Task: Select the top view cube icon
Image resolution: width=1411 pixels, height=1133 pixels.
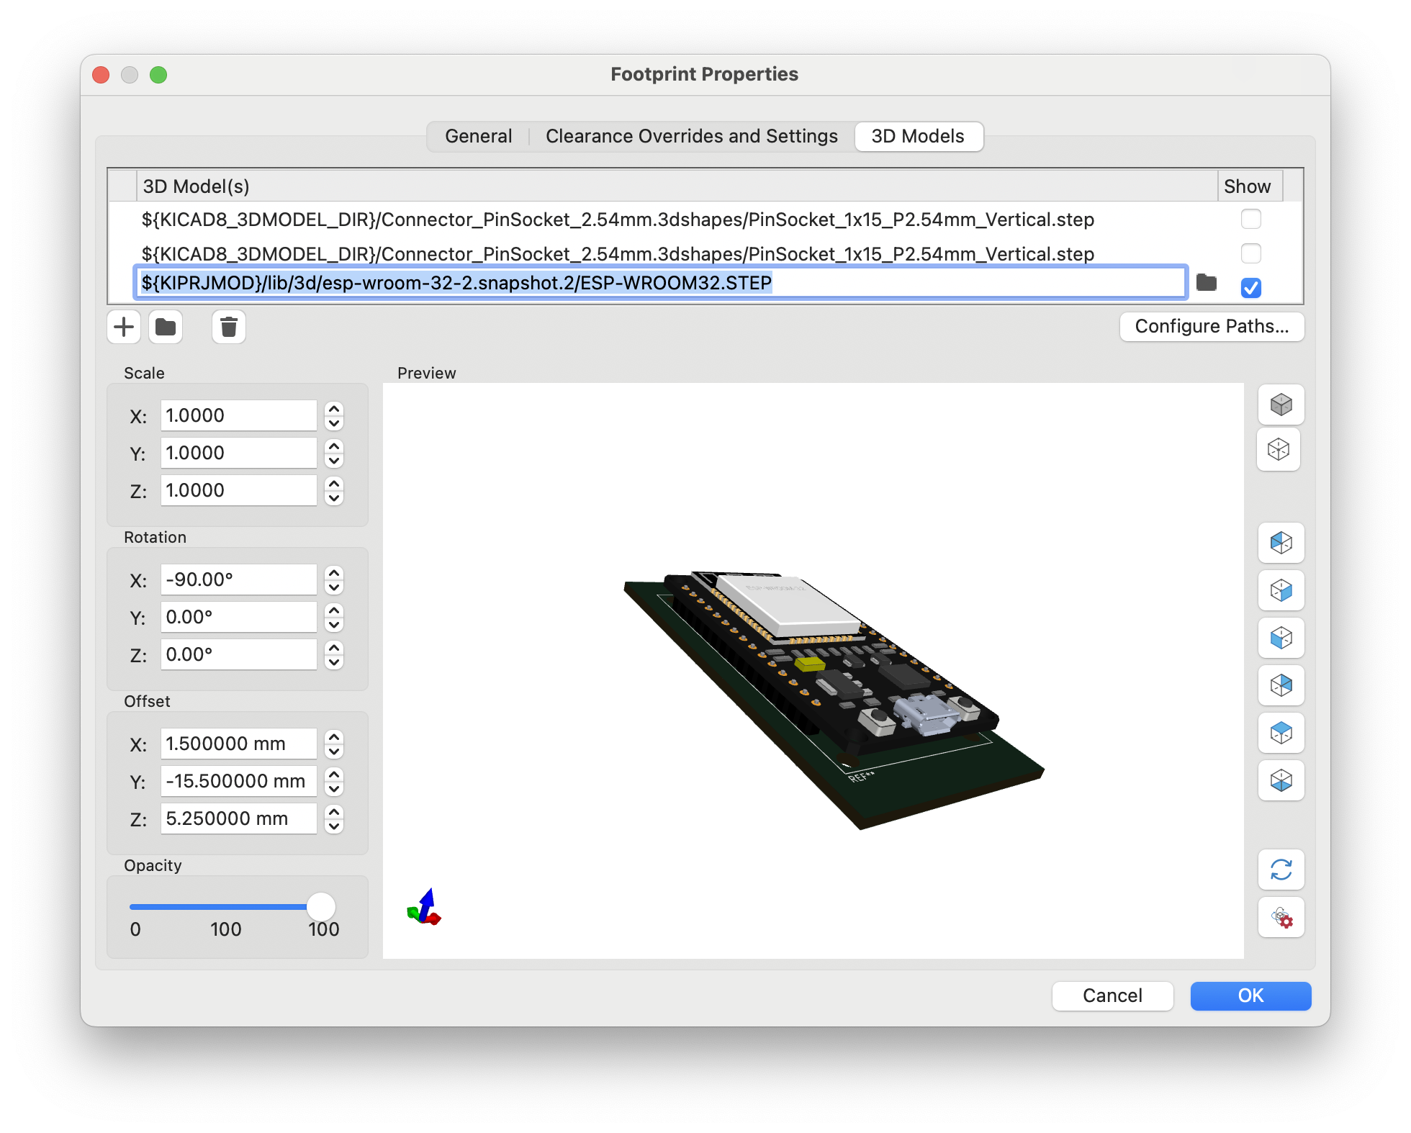Action: pyautogui.click(x=1281, y=733)
